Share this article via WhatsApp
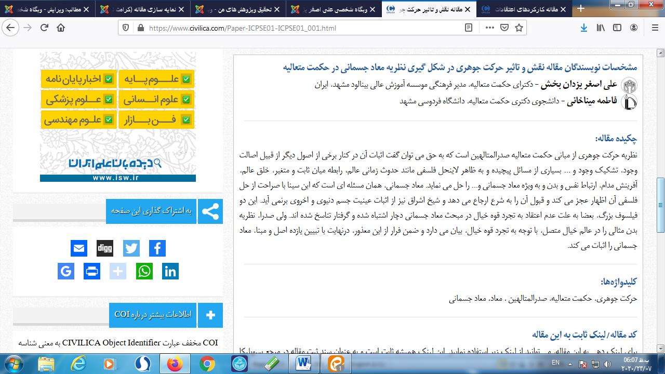 (x=144, y=271)
